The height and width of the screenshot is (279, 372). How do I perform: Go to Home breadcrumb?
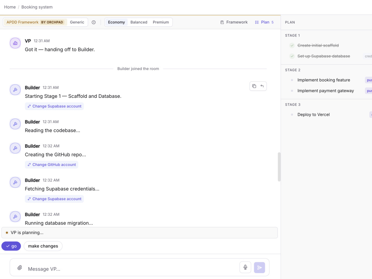10,7
